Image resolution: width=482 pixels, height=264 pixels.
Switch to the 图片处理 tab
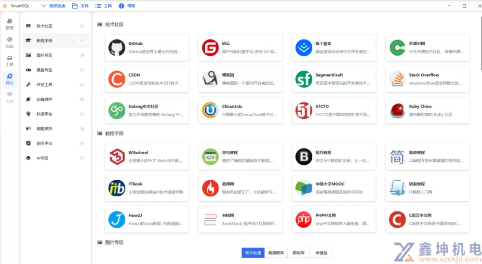253,252
